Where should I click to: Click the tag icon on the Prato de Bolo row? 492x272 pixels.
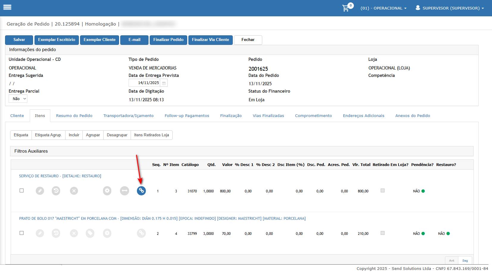click(x=90, y=233)
